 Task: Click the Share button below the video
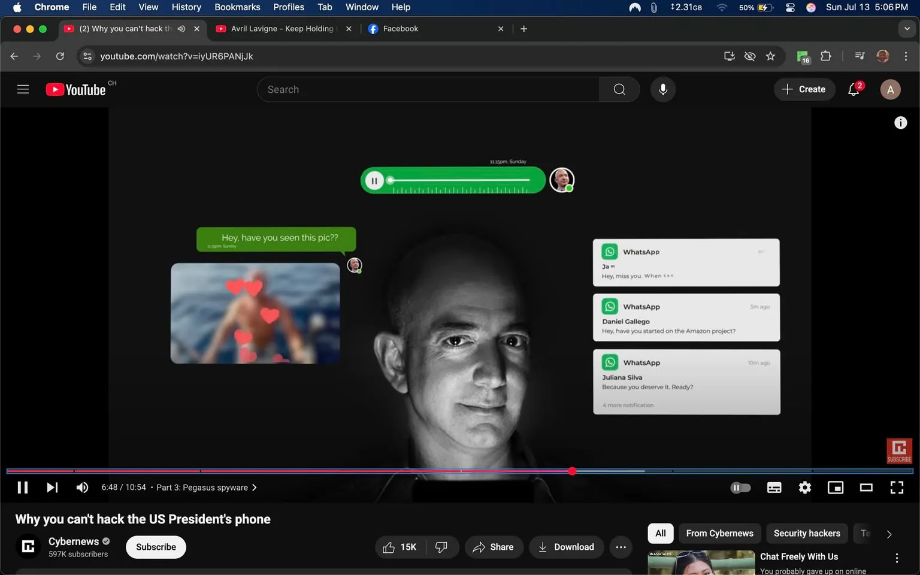(494, 547)
